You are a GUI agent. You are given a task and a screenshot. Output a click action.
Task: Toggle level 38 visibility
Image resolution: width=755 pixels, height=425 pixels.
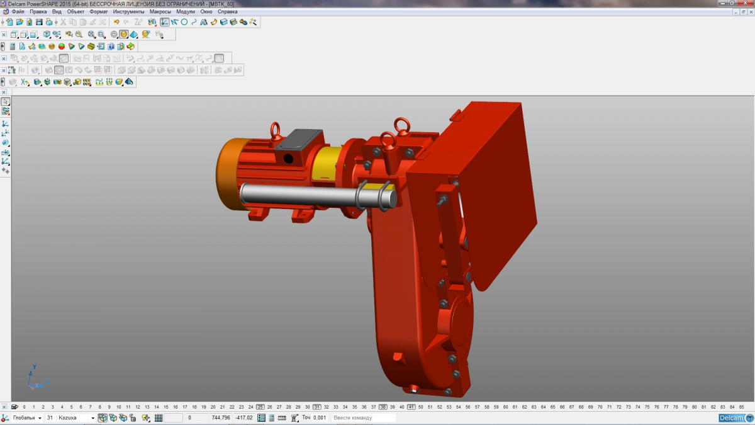[383, 407]
